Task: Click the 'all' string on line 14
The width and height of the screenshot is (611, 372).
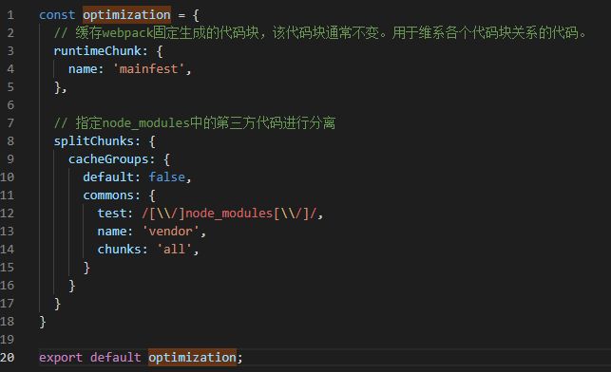Action: [174, 249]
